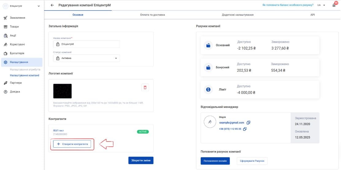Copy the manager email with the copy icon
The height and width of the screenshot is (170, 341).
pyautogui.click(x=248, y=123)
